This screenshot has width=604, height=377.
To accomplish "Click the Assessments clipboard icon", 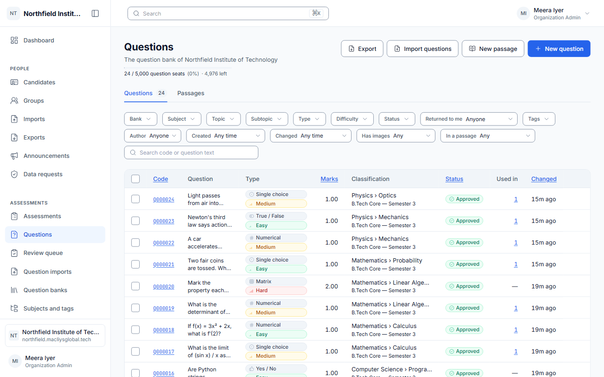I will (14, 216).
